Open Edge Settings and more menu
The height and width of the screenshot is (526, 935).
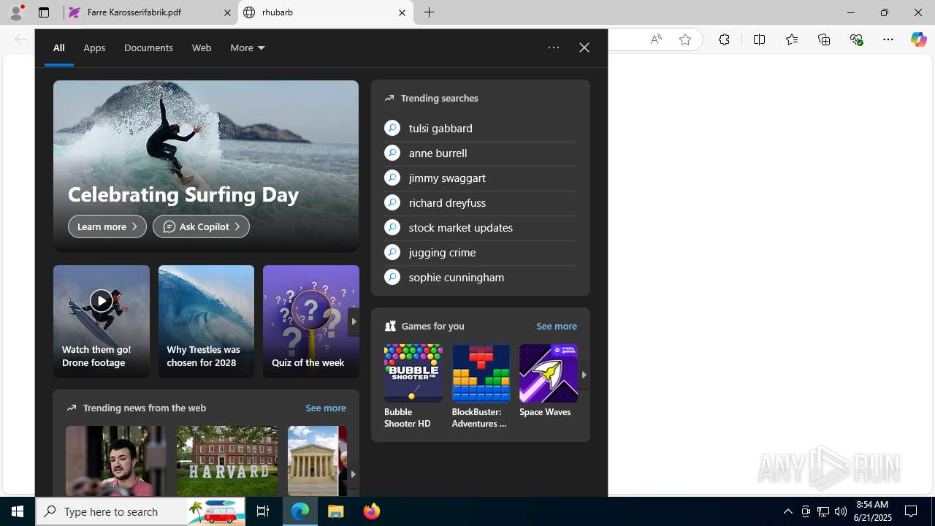pyautogui.click(x=888, y=39)
